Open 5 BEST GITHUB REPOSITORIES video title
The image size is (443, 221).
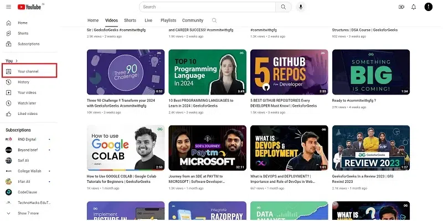(284, 103)
